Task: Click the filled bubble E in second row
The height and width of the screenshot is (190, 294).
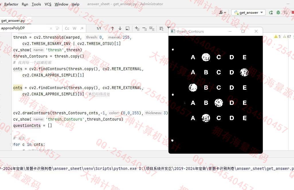Action: pos(244,73)
